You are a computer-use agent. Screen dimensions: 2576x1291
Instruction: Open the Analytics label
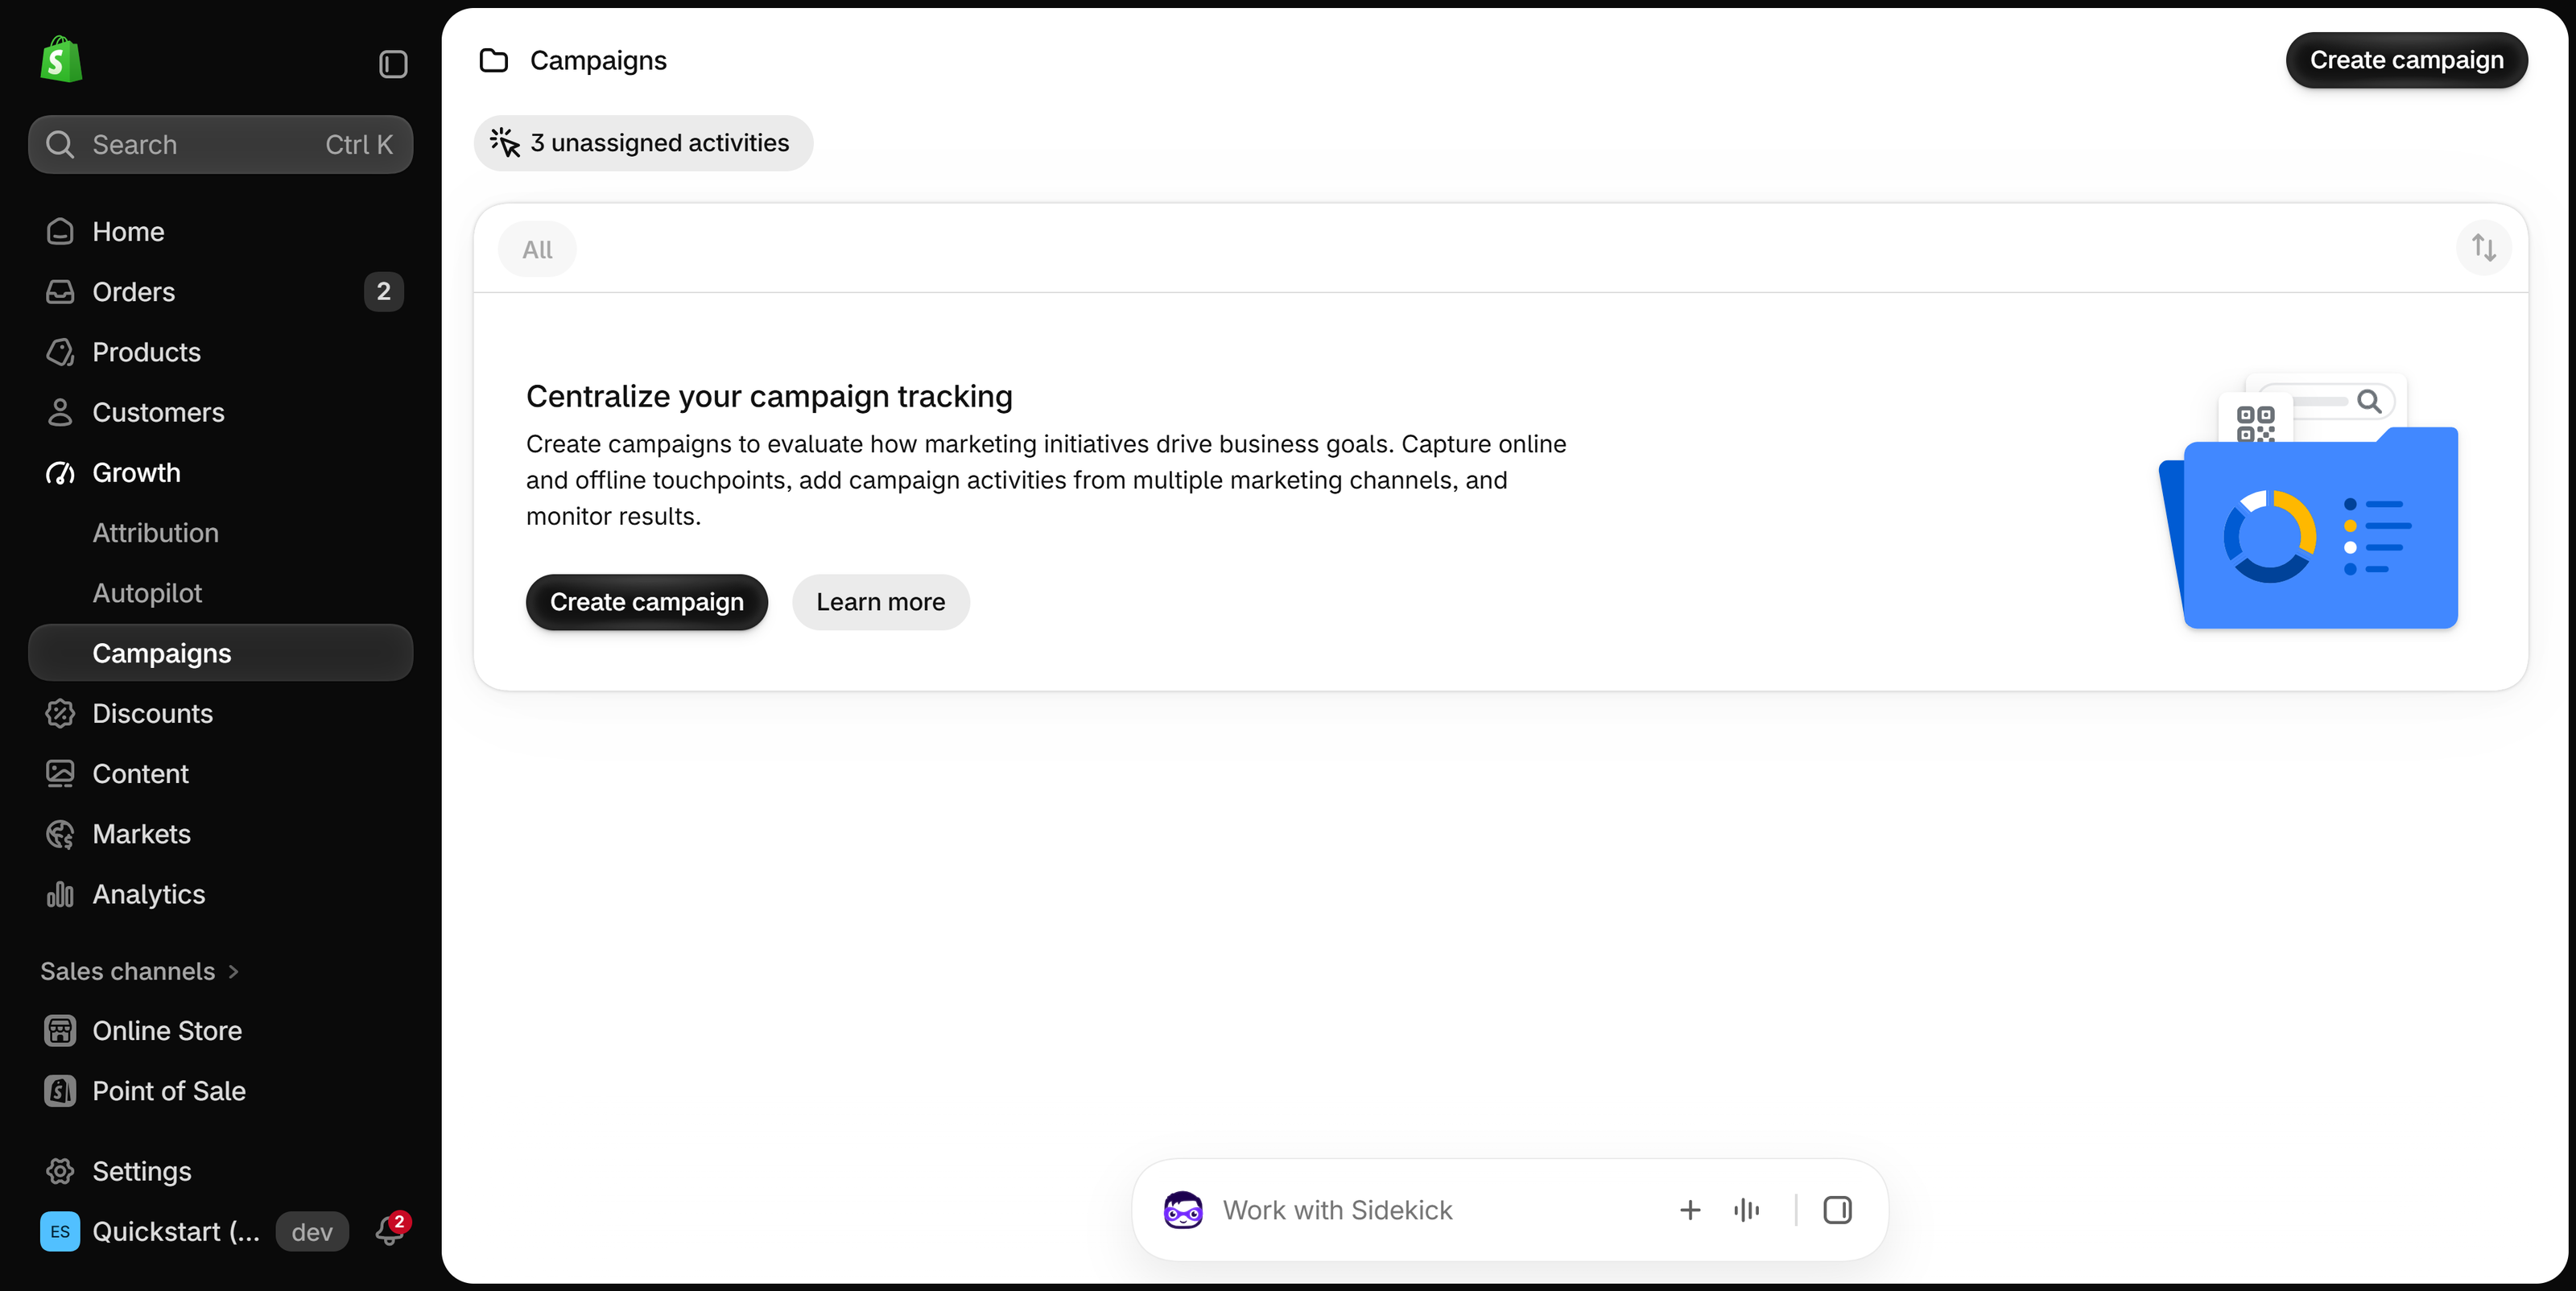148,894
